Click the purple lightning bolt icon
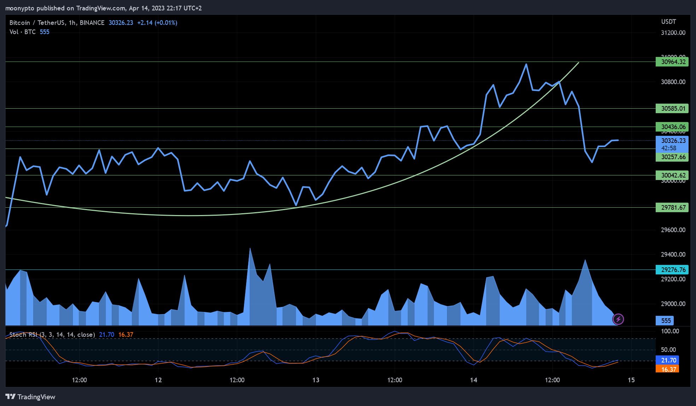The image size is (696, 406). [x=618, y=319]
